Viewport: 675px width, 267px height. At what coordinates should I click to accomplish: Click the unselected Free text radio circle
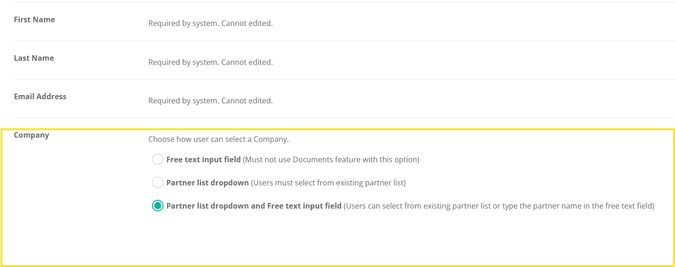tap(158, 159)
